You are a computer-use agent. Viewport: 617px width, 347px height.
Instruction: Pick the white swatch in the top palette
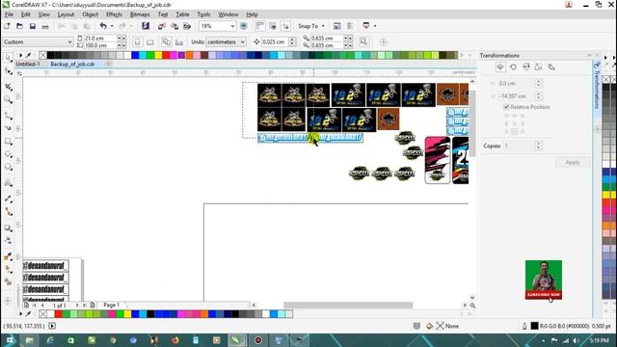click(x=128, y=56)
